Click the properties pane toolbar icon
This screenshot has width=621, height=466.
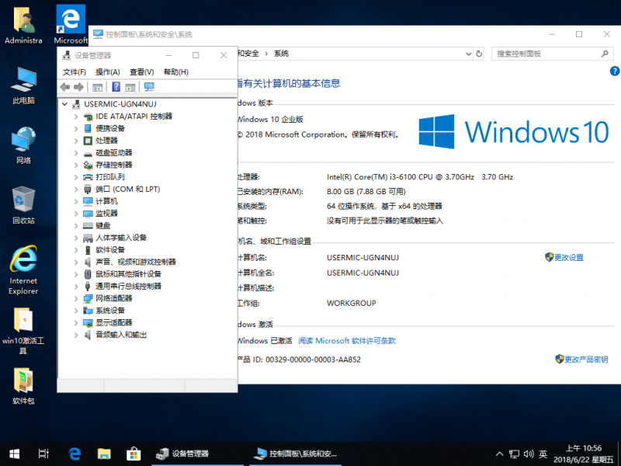pos(130,87)
